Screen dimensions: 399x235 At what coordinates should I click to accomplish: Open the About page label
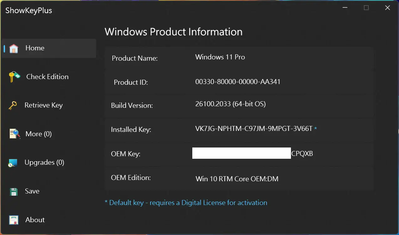35,220
